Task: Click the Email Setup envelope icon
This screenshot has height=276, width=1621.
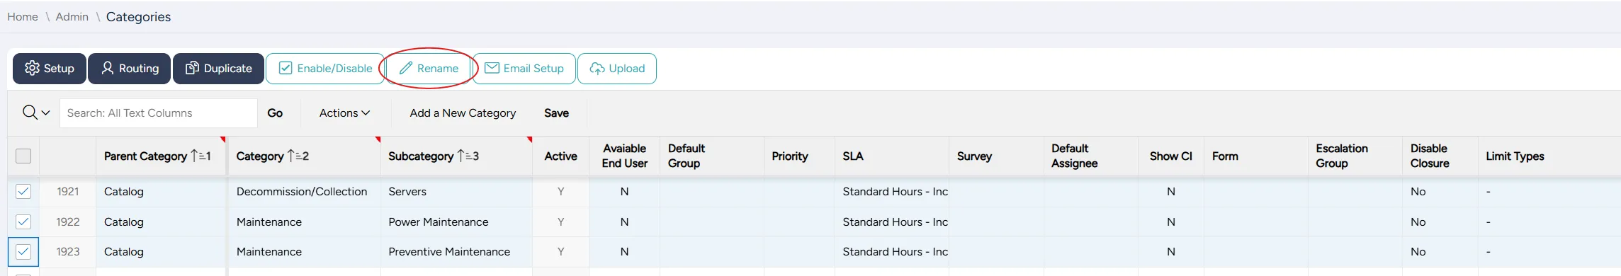Action: [492, 68]
